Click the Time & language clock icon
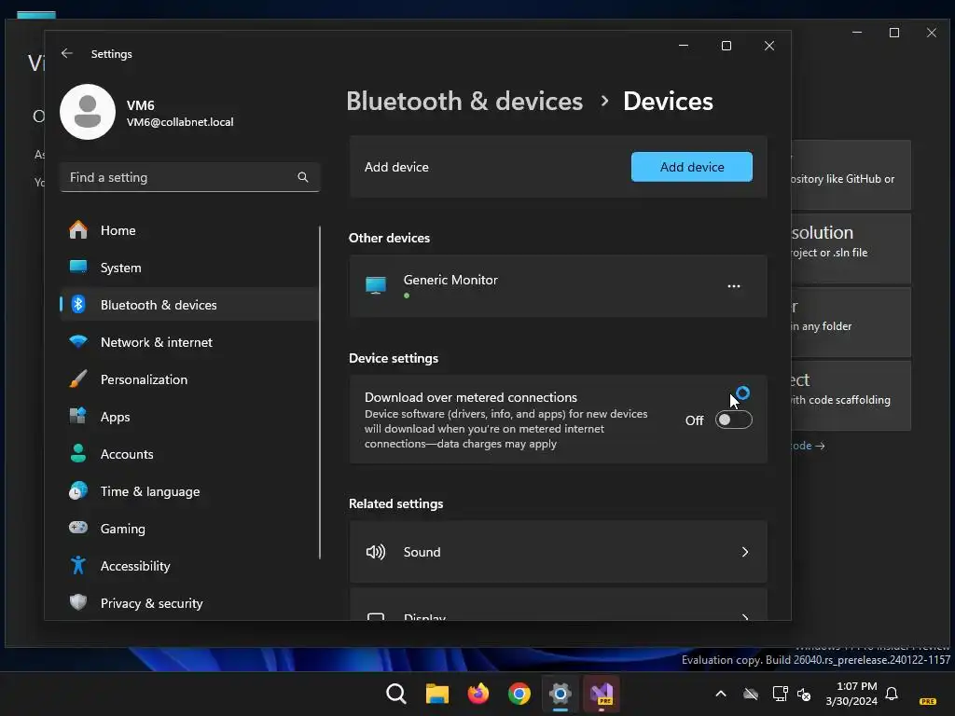 78,490
